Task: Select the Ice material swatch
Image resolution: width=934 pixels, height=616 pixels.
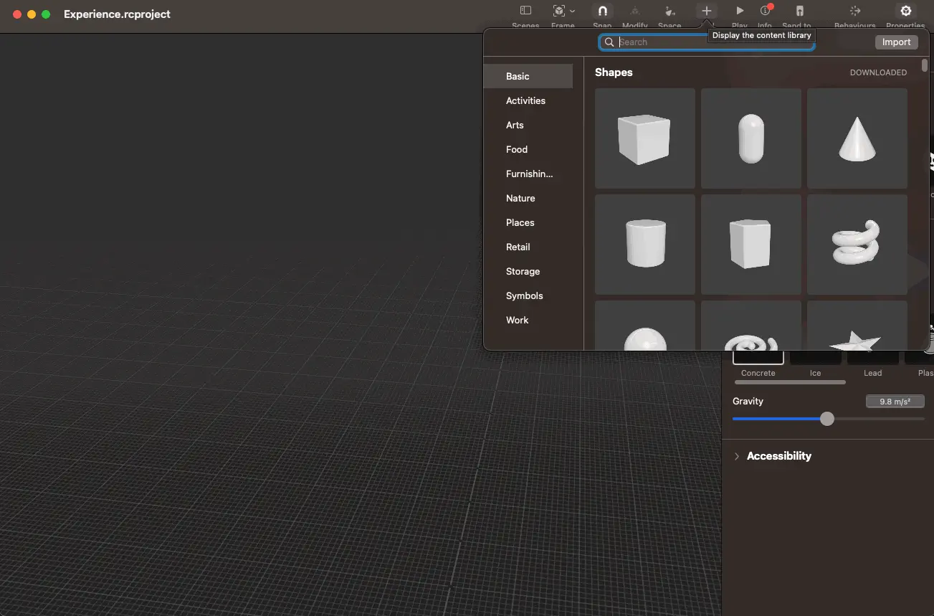Action: (815, 358)
